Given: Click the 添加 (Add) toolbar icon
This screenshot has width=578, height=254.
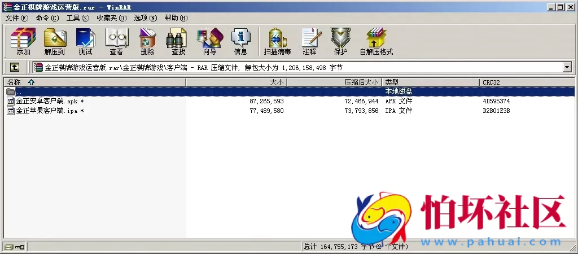Looking at the screenshot, I should coord(23,41).
